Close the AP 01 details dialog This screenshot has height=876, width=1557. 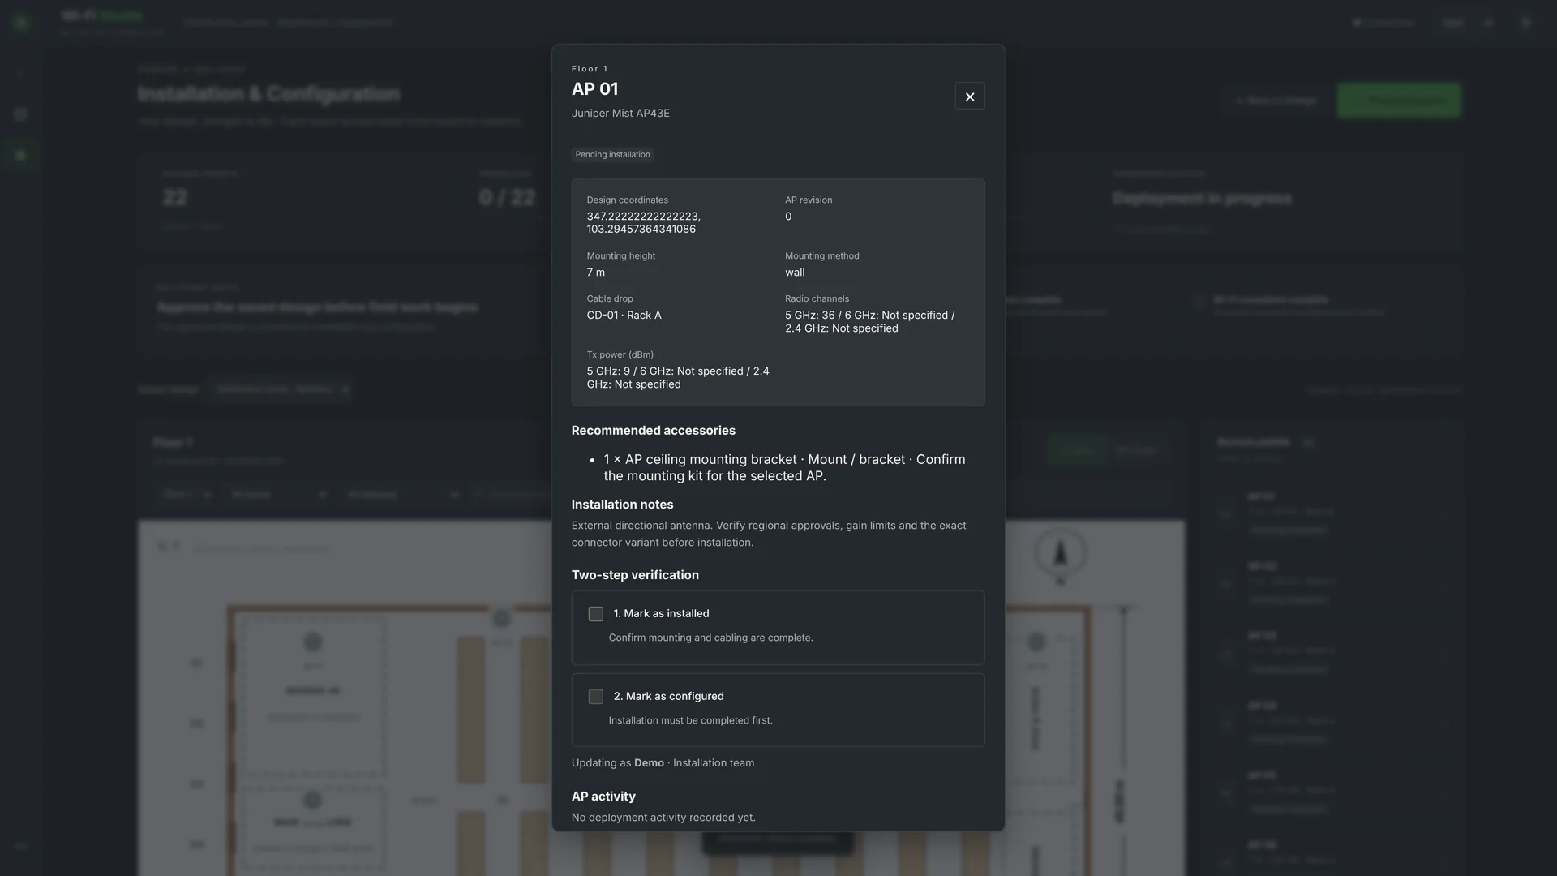970,97
